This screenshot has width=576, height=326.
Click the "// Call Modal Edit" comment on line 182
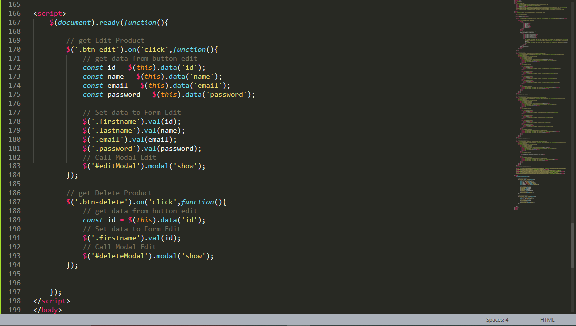[x=120, y=158]
